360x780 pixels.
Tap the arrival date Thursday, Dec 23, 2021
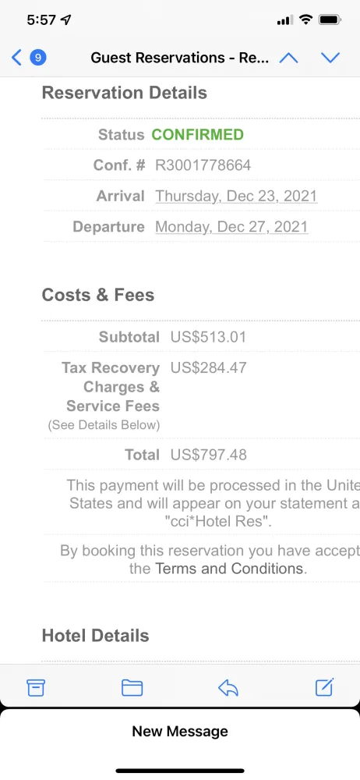tap(236, 196)
